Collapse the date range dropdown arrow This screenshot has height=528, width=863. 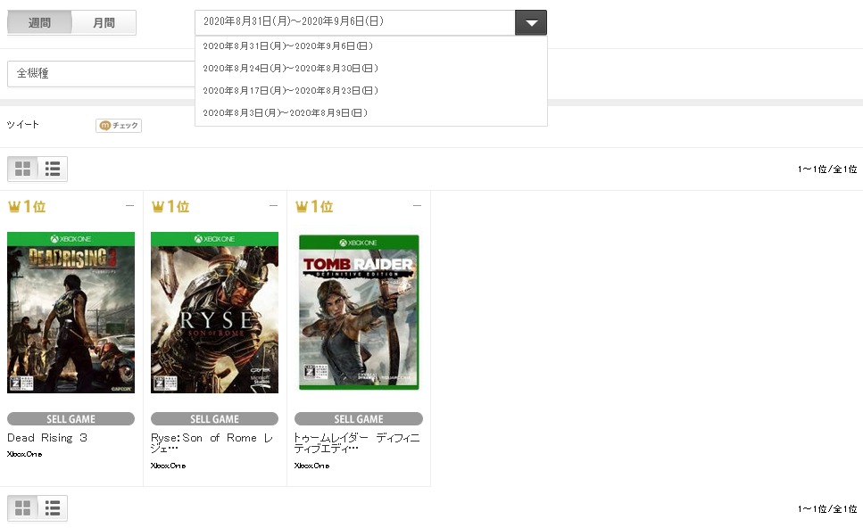[x=531, y=22]
